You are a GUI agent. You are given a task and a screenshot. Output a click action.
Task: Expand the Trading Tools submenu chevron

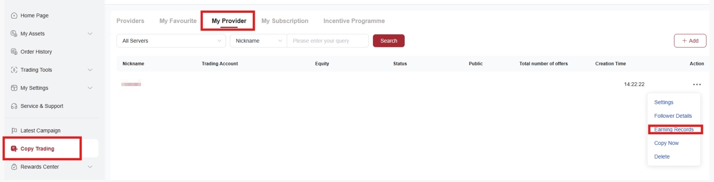click(x=90, y=70)
